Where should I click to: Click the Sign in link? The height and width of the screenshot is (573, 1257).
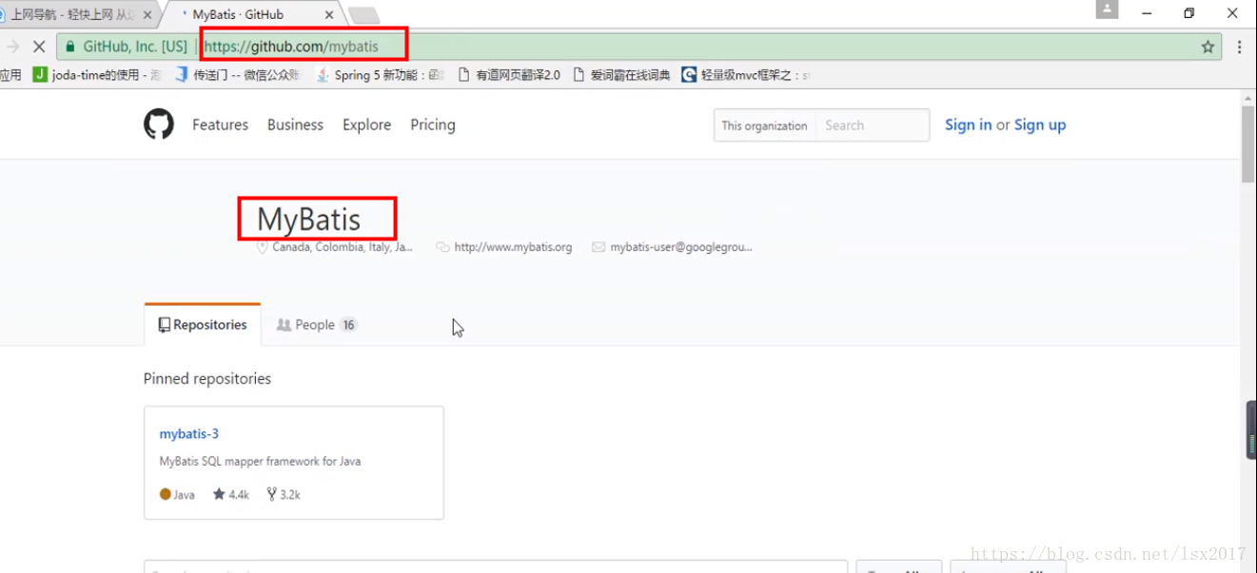[x=968, y=124]
